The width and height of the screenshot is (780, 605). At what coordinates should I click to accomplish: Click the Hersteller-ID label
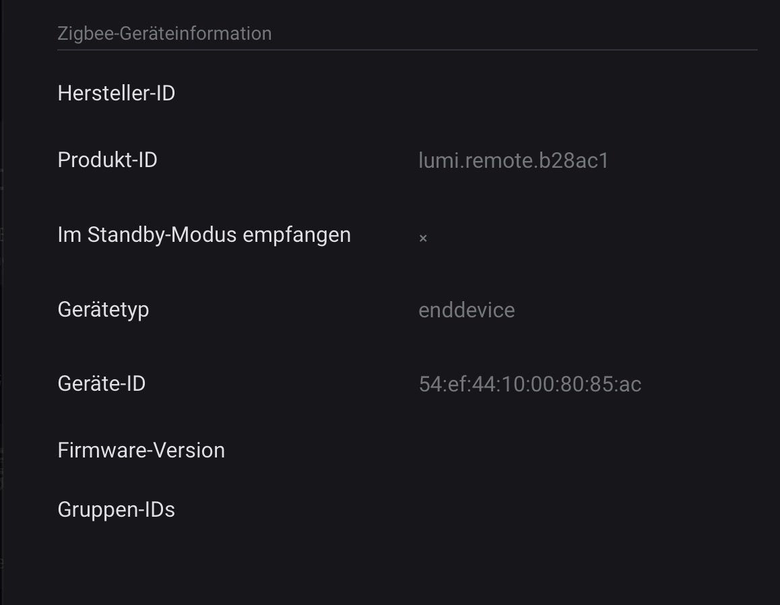click(x=117, y=93)
